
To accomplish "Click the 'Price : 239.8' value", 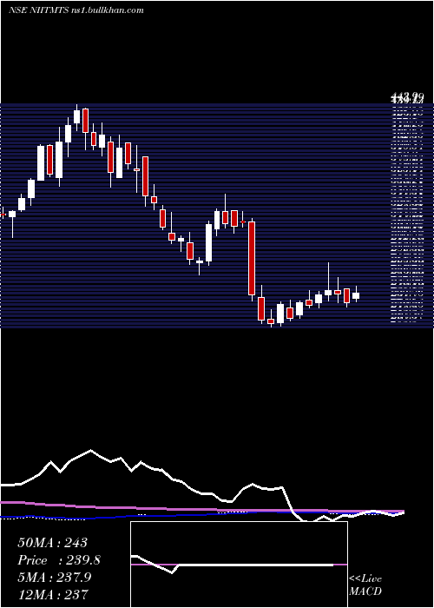I will (x=59, y=560).
